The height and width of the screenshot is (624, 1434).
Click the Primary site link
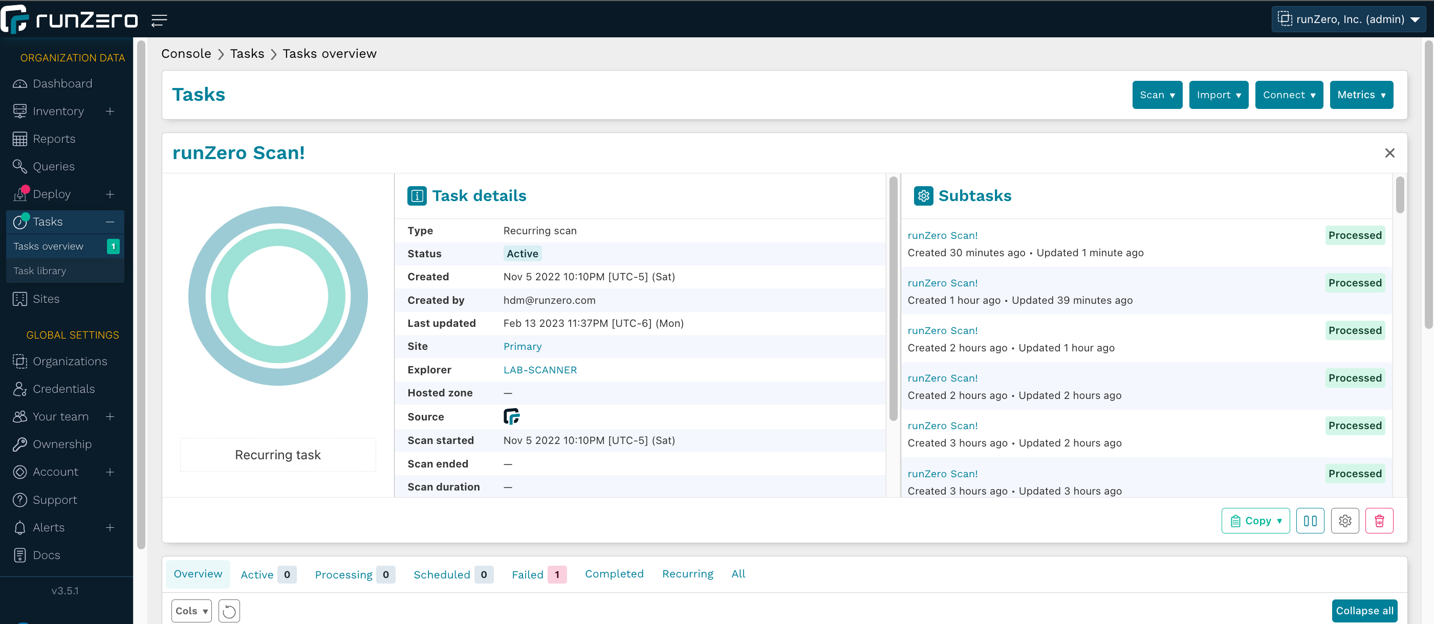522,346
